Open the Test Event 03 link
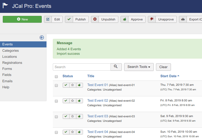Screen dimensions: 202x139 [98, 116]
